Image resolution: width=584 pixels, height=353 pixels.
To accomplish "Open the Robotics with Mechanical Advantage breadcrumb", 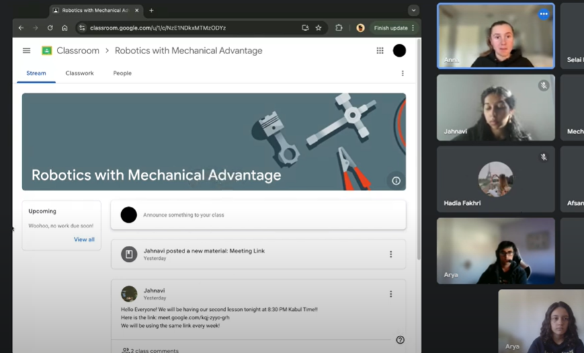I will 188,51.
